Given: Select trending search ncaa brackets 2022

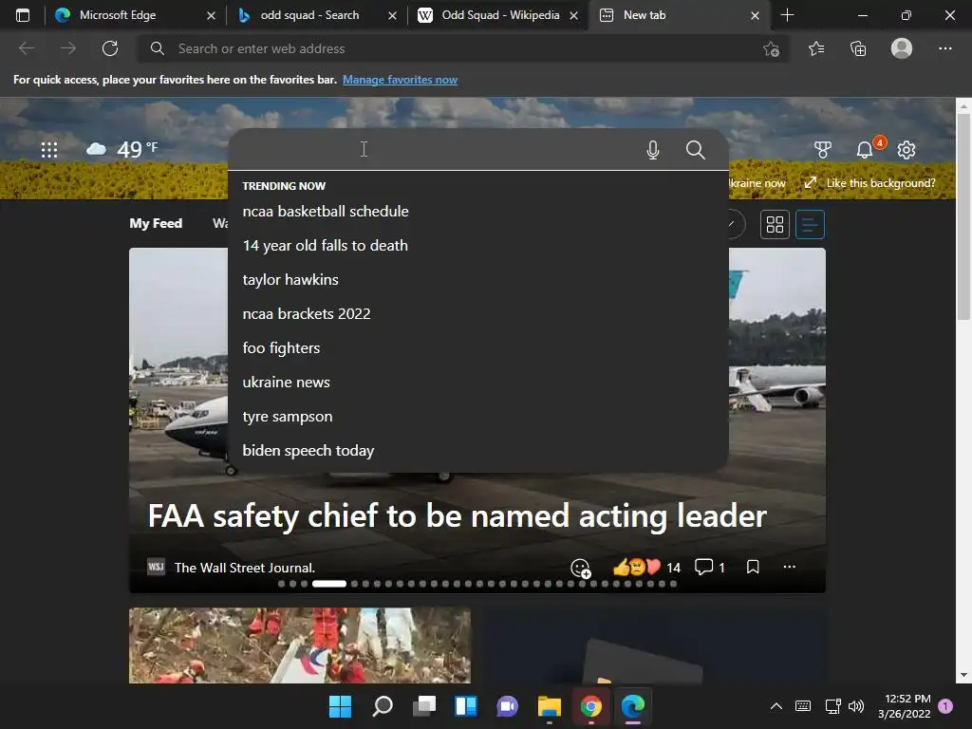Looking at the screenshot, I should pyautogui.click(x=478, y=313).
